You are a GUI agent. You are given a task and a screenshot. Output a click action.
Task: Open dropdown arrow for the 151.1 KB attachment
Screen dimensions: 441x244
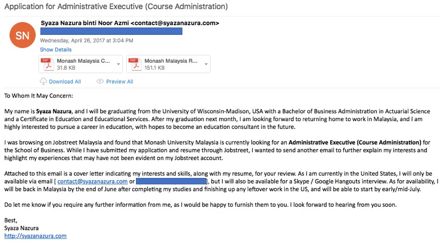tap(206, 64)
